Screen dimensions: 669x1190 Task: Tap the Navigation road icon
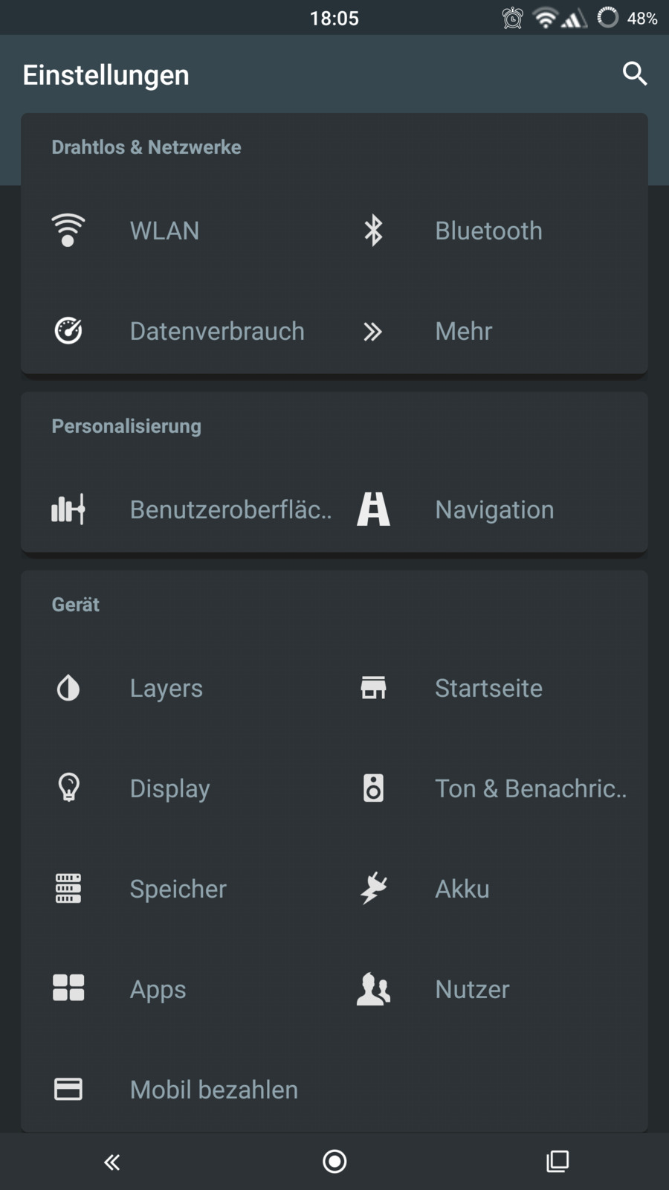[x=373, y=509]
